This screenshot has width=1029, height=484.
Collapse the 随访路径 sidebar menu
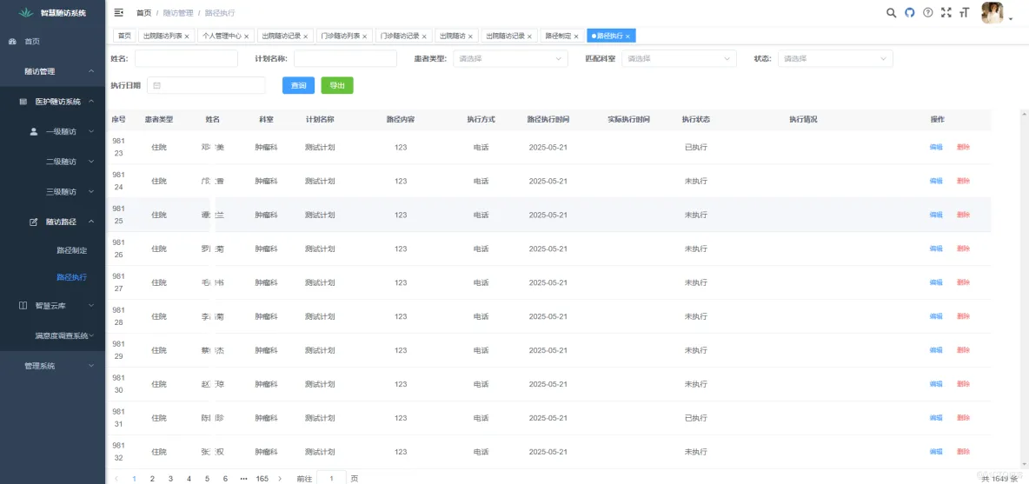[x=52, y=222]
